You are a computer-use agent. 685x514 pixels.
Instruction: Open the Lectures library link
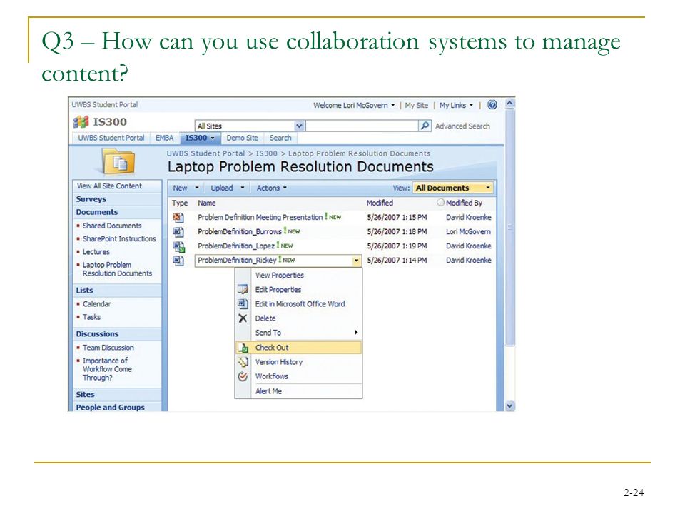pos(96,252)
